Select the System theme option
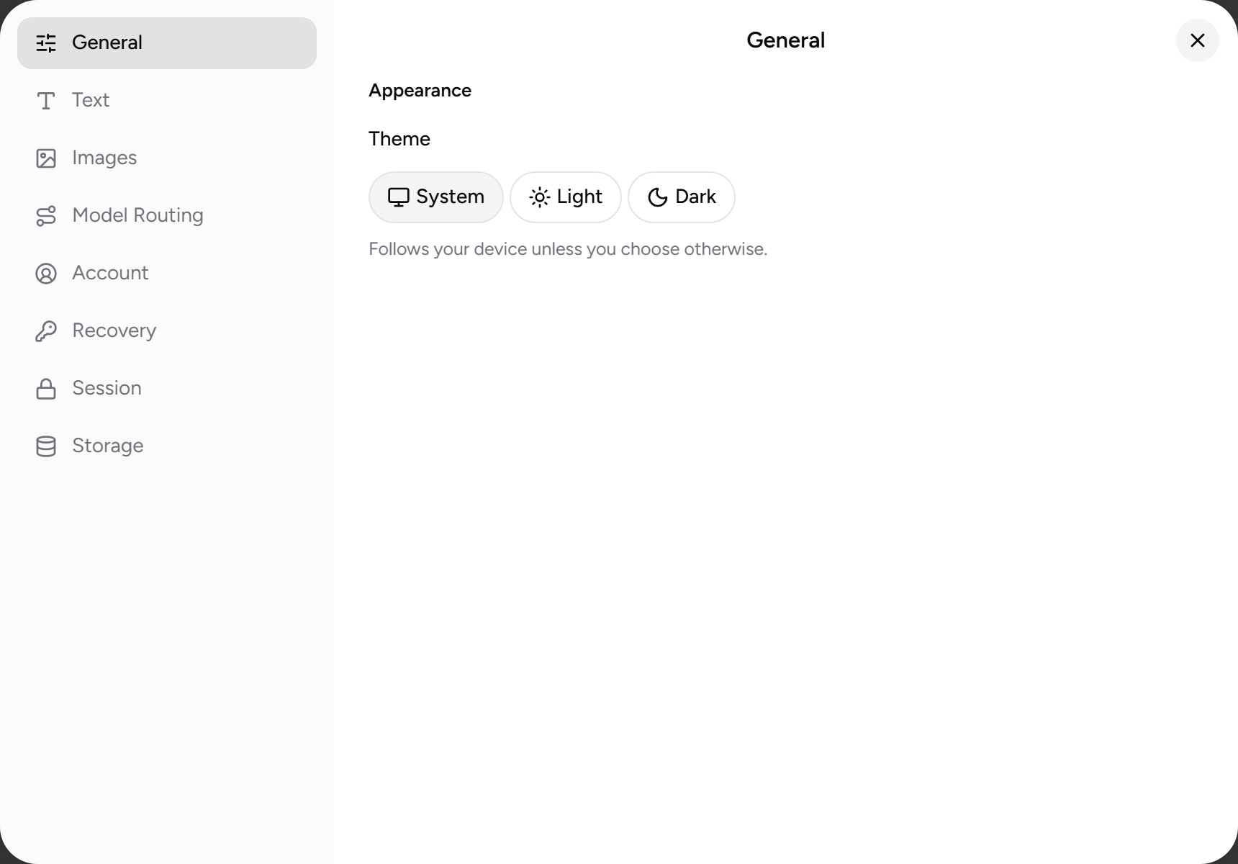 pyautogui.click(x=435, y=197)
